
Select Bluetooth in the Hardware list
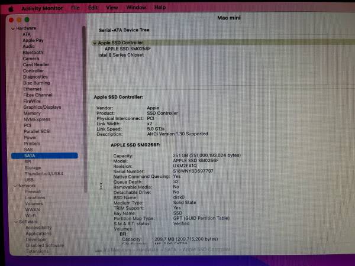33,53
